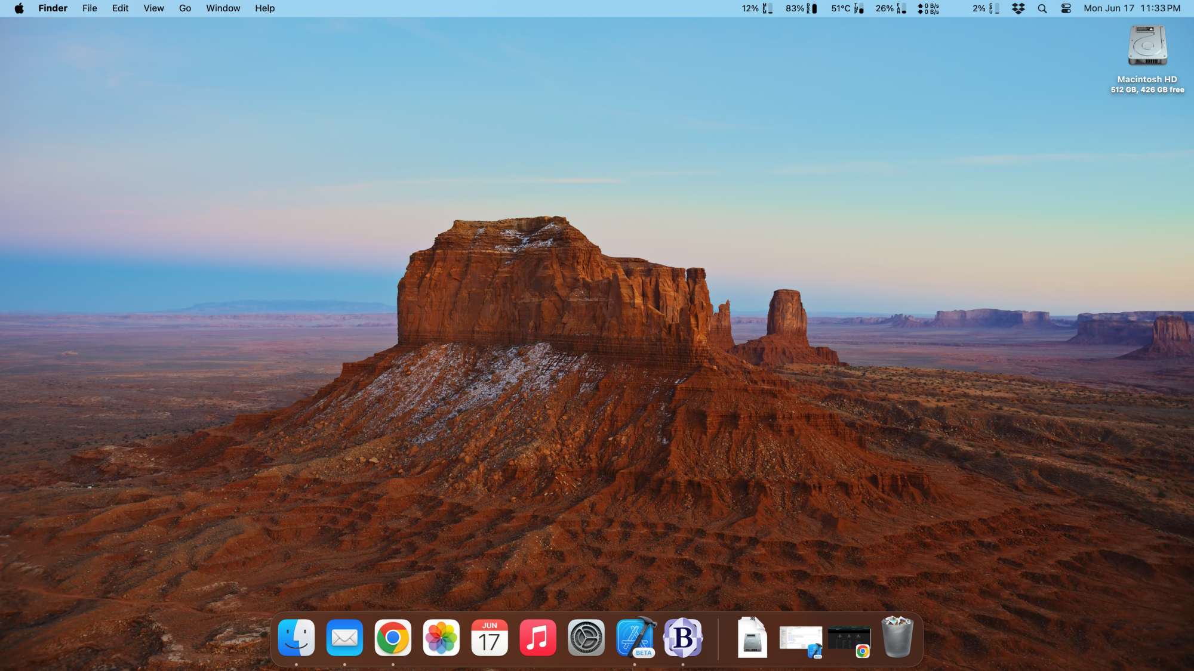Open the Trash in the Dock

[x=897, y=638]
